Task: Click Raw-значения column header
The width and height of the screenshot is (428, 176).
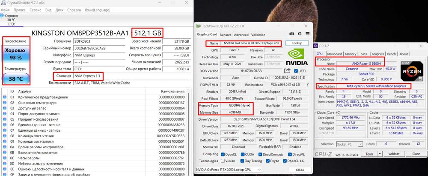Action: coord(166,91)
